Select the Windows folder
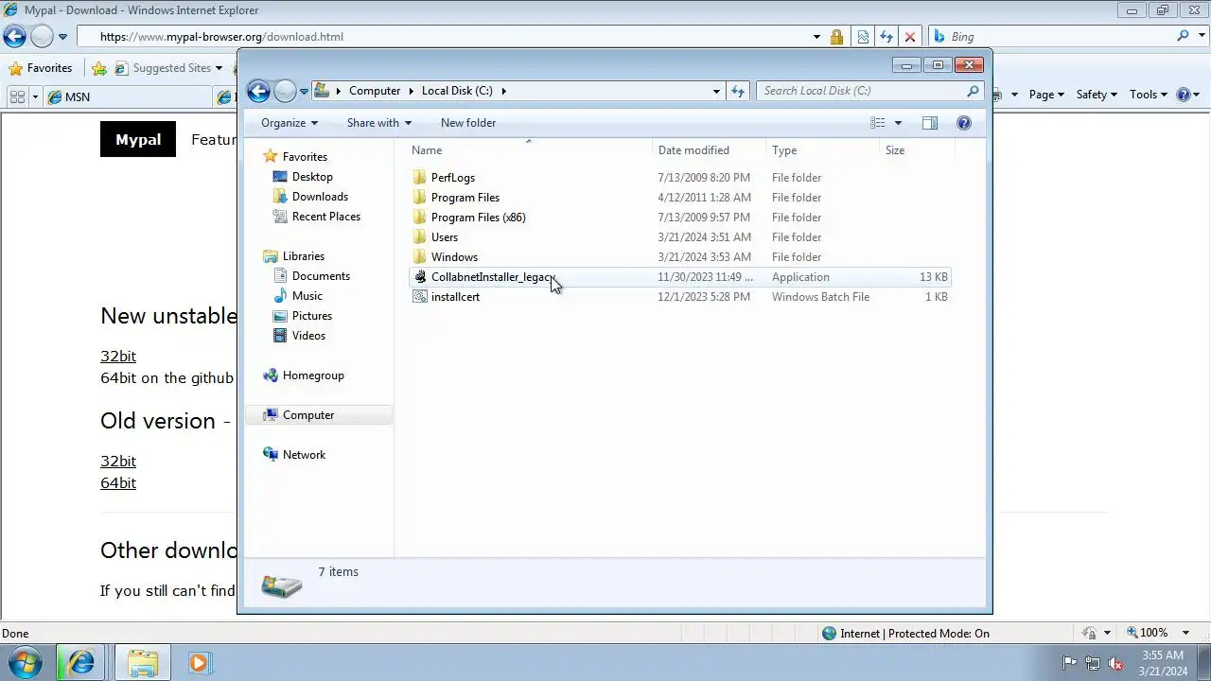This screenshot has width=1211, height=681. (454, 257)
